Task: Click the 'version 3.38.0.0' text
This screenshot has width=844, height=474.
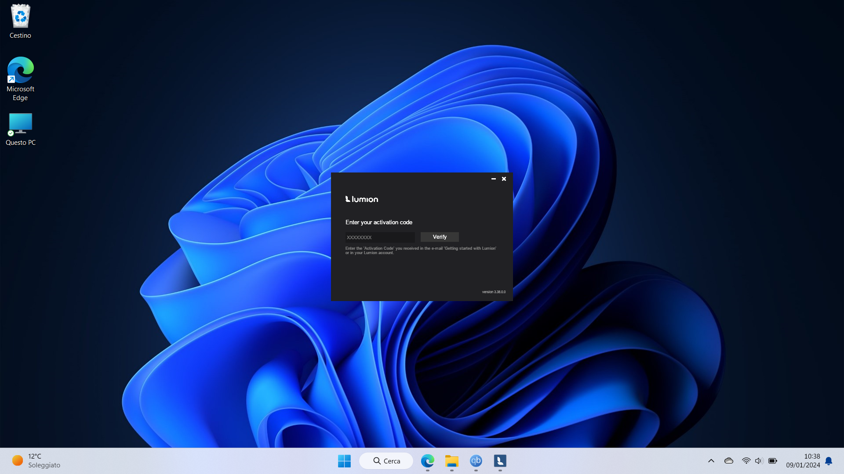Action: [494, 292]
